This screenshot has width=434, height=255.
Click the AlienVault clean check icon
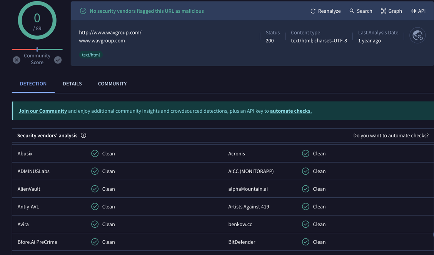pos(95,189)
